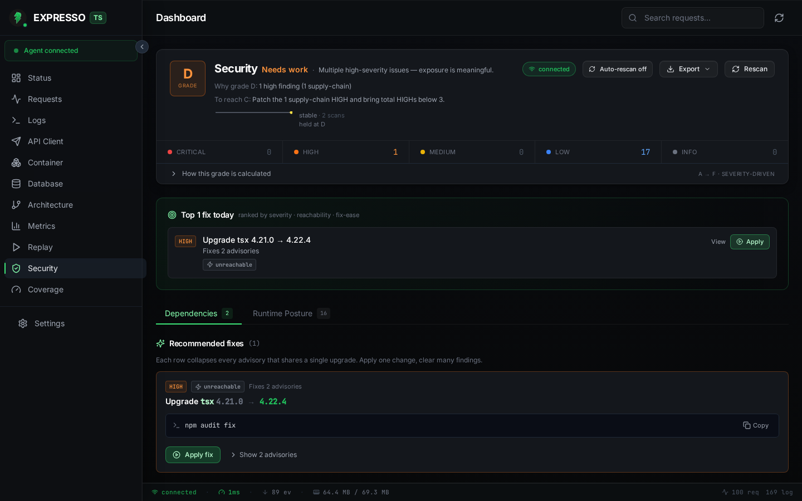This screenshot has height=501, width=802.
Task: Click the unreachable tag in Top fix card
Action: (x=229, y=265)
